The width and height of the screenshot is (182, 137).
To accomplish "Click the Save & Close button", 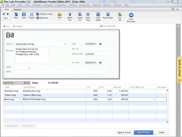I will [124, 133].
